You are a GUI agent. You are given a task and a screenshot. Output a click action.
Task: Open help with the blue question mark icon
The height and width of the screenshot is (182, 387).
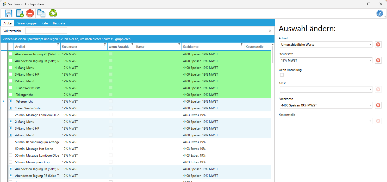point(380,14)
